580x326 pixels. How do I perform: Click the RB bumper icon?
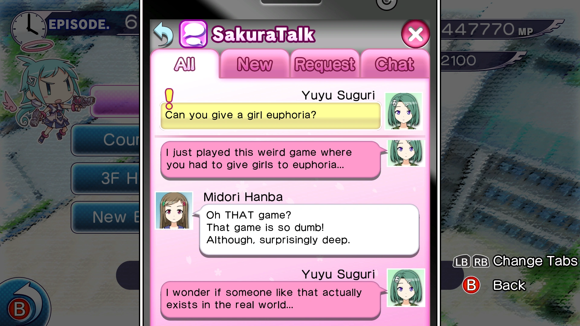[x=481, y=262]
